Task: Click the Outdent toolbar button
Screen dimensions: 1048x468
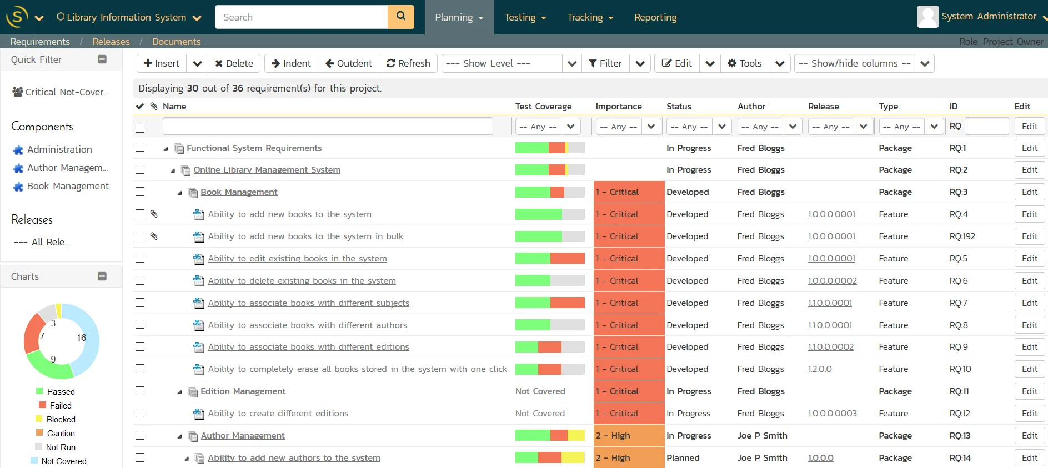Action: click(349, 63)
